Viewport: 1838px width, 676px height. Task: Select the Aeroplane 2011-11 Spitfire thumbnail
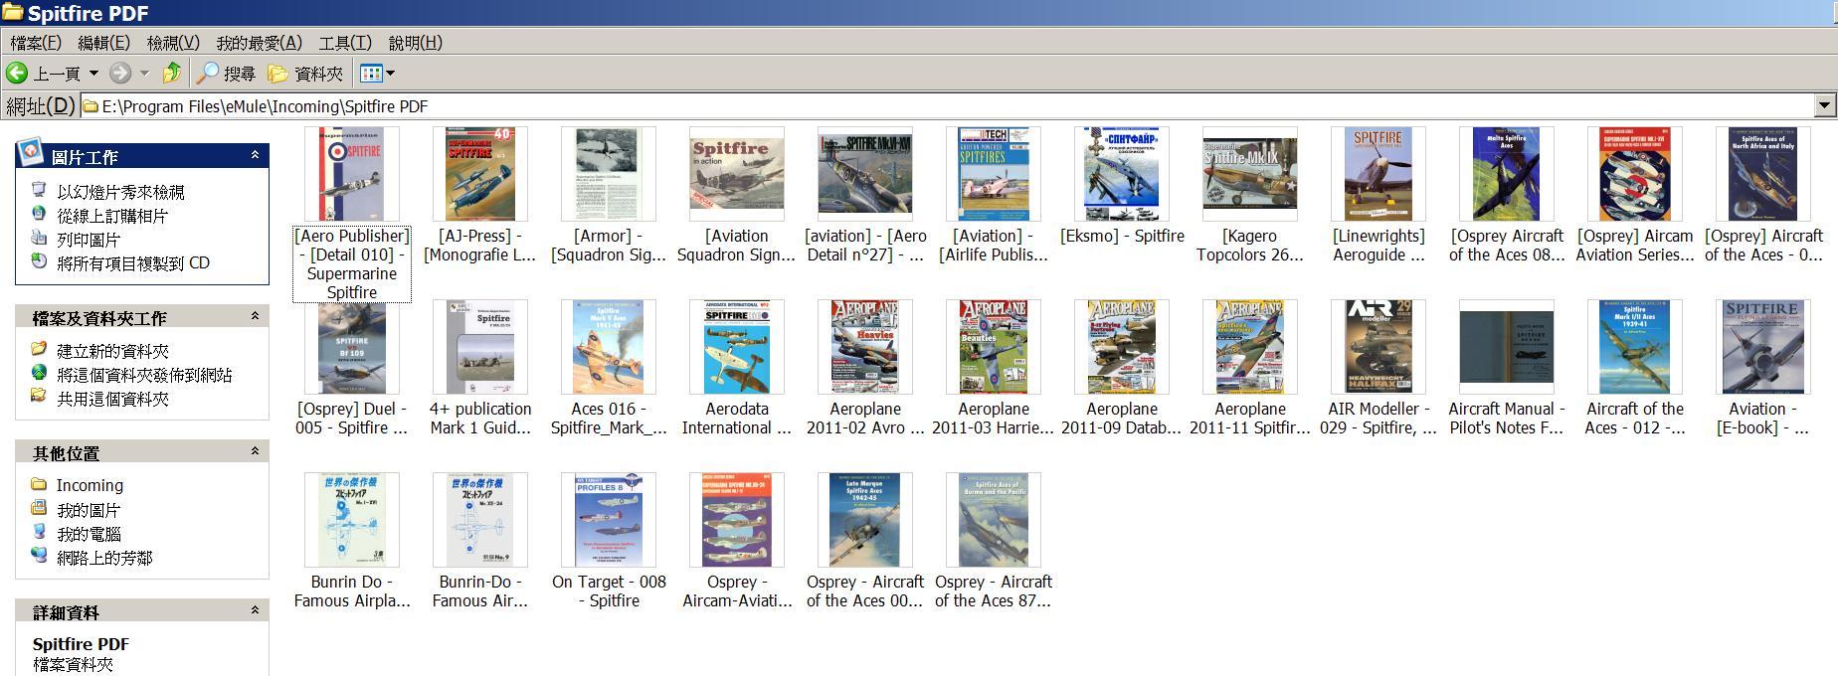(x=1250, y=347)
